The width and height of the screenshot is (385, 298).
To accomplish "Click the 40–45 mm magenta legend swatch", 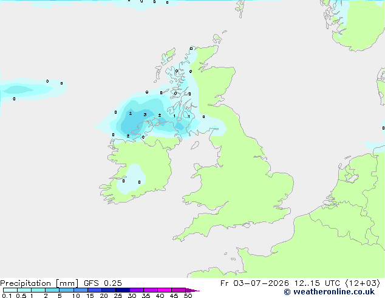I will pos(165,290).
